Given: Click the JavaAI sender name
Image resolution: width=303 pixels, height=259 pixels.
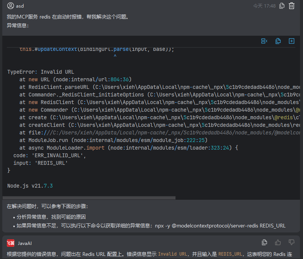Looking at the screenshot, I should pyautogui.click(x=25, y=243).
